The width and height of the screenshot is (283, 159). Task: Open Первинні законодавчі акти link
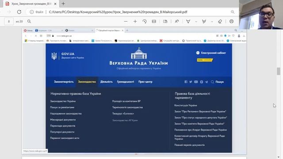click(x=65, y=138)
